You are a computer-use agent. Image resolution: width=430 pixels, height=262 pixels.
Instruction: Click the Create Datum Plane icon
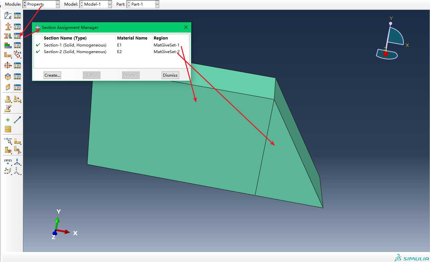[8, 171]
